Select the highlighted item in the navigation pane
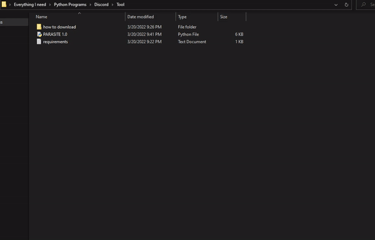 coord(14,22)
